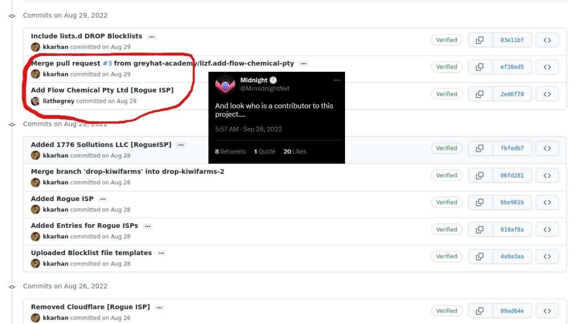Viewport: 577px width, 324px height.
Task: Click lizthegrey's profile avatar
Action: tap(35, 101)
